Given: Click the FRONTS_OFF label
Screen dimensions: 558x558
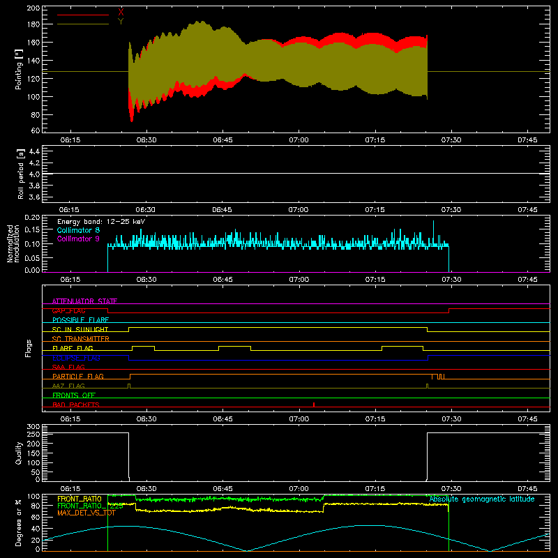Looking at the screenshot, I should pos(74,395).
